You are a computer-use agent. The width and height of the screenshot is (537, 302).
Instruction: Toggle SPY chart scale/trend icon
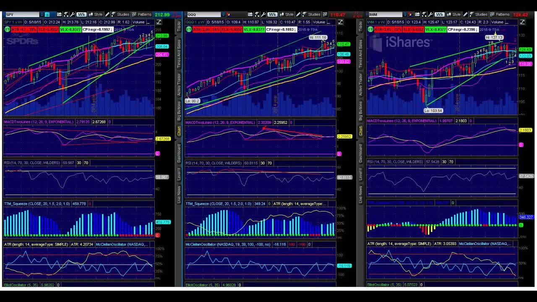(x=159, y=22)
